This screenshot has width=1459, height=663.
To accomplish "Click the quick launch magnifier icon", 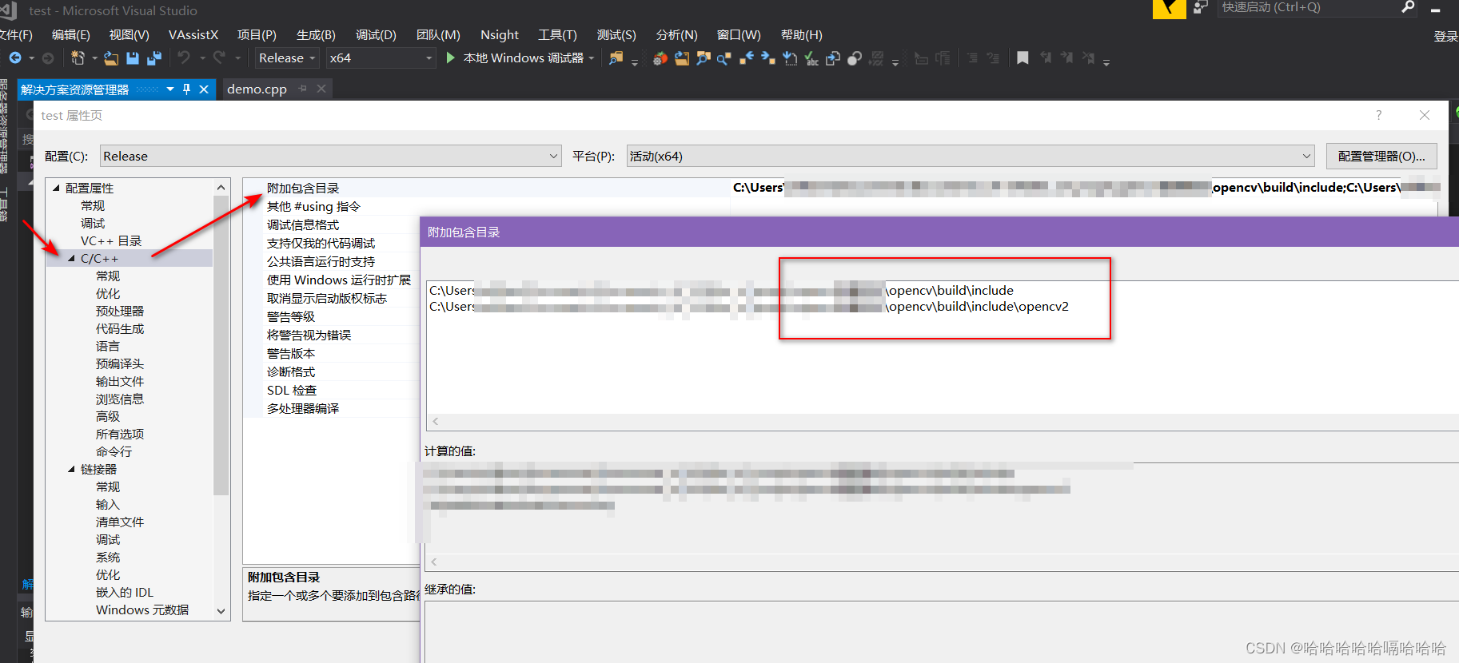I will click(x=1408, y=7).
